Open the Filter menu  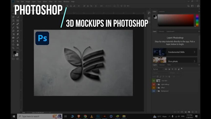click(x=51, y=2)
